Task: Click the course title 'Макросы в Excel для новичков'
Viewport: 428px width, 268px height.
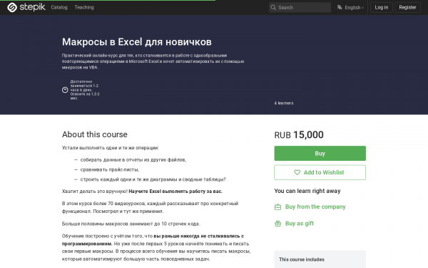Action: 137,42
